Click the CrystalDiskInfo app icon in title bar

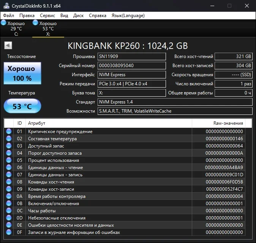(x=6, y=6)
